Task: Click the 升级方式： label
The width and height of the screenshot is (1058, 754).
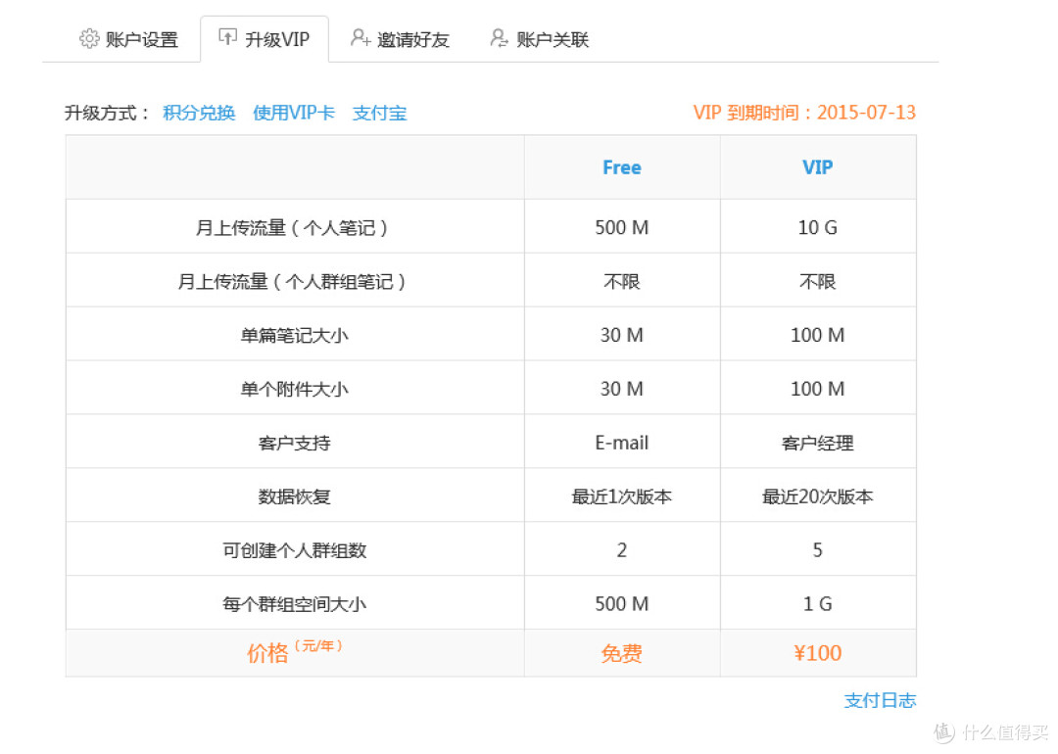Action: click(x=107, y=113)
